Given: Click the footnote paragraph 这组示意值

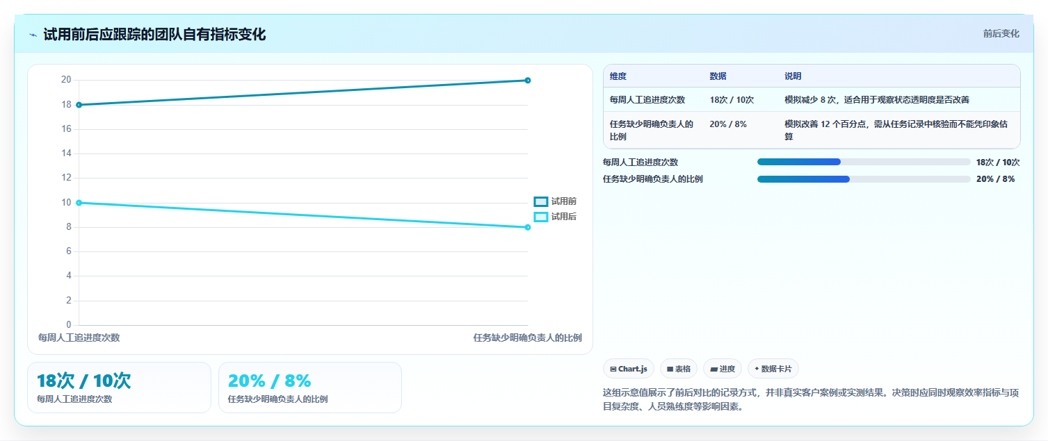Looking at the screenshot, I should tap(811, 399).
